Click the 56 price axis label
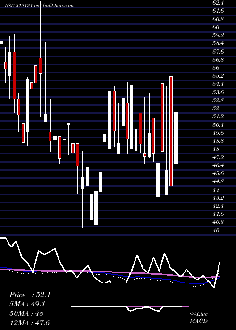Screen dimensions: 236x330 click(216, 68)
